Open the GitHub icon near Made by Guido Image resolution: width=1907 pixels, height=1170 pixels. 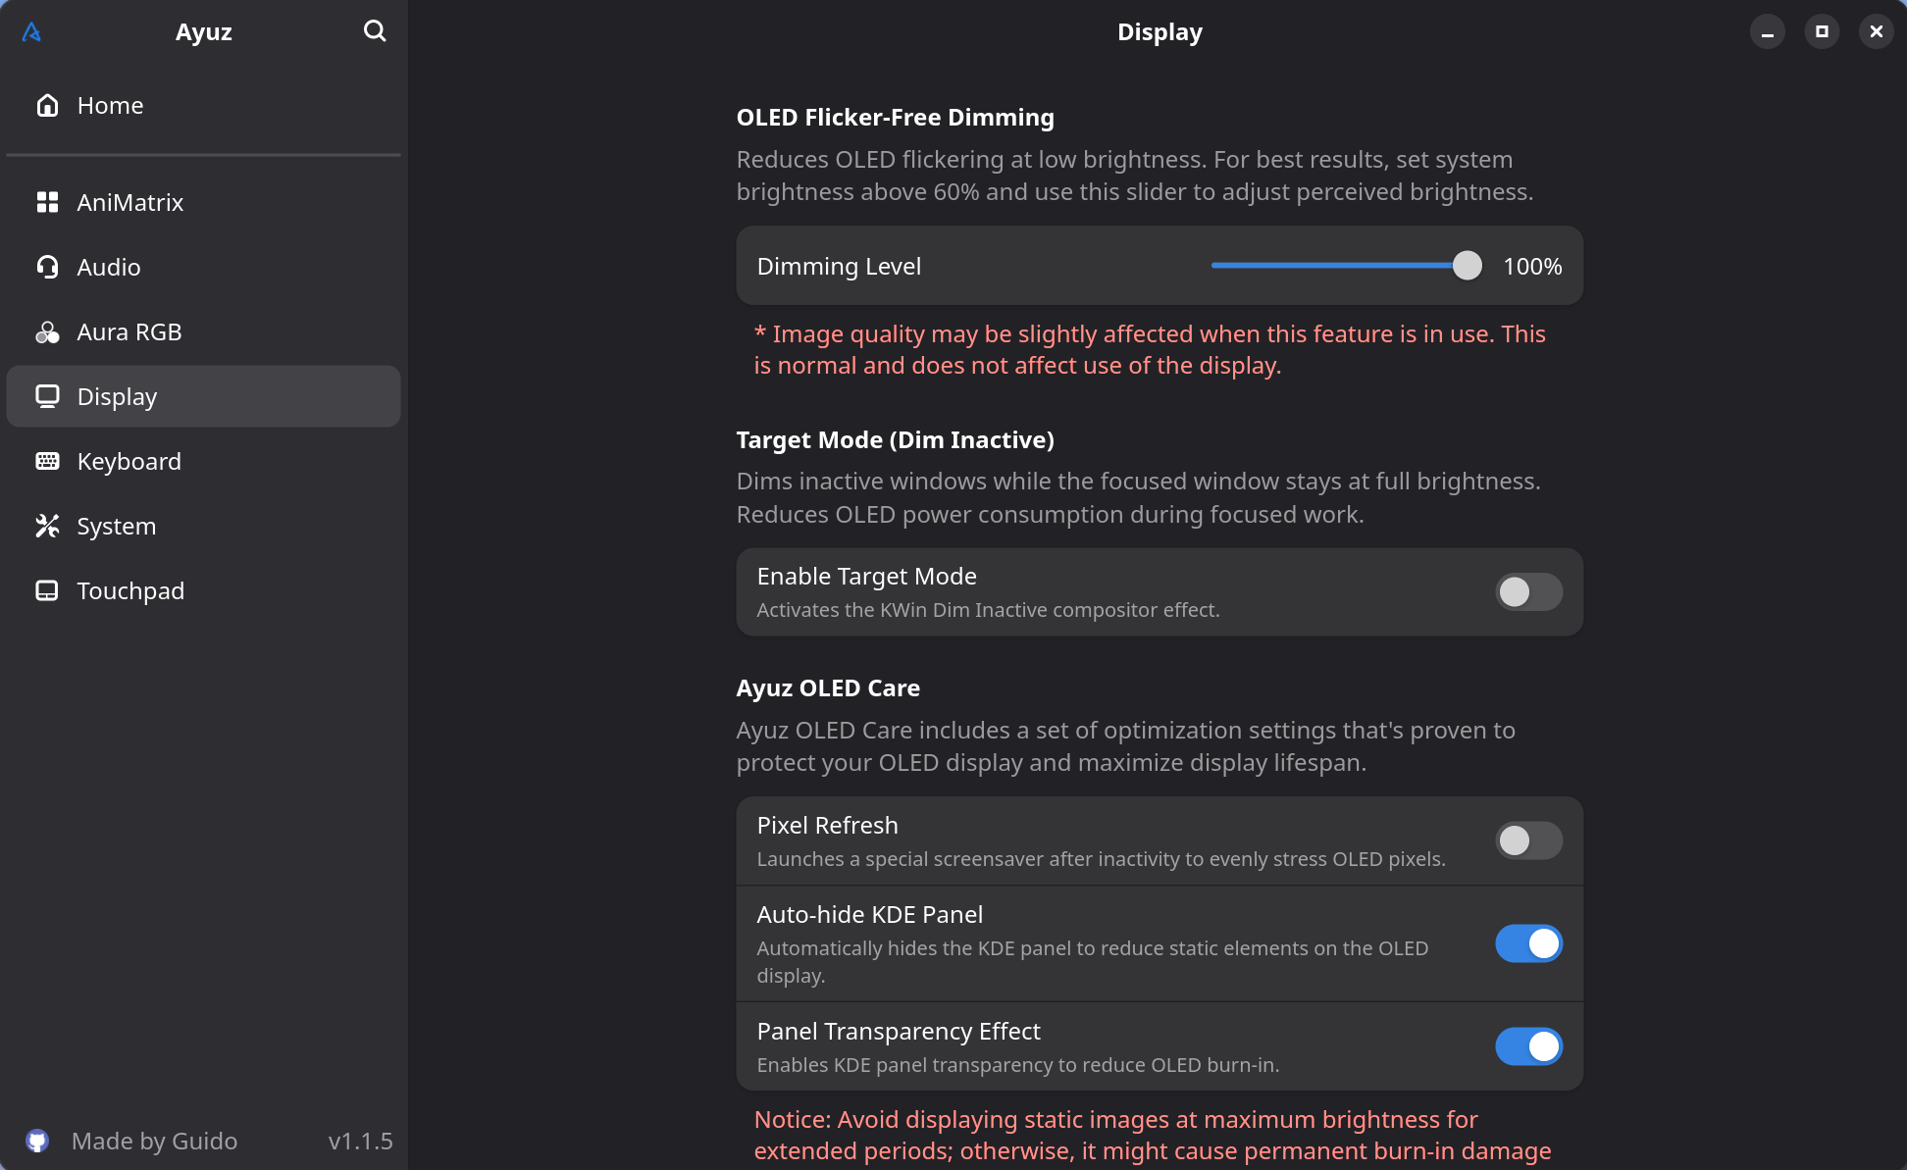pyautogui.click(x=37, y=1141)
